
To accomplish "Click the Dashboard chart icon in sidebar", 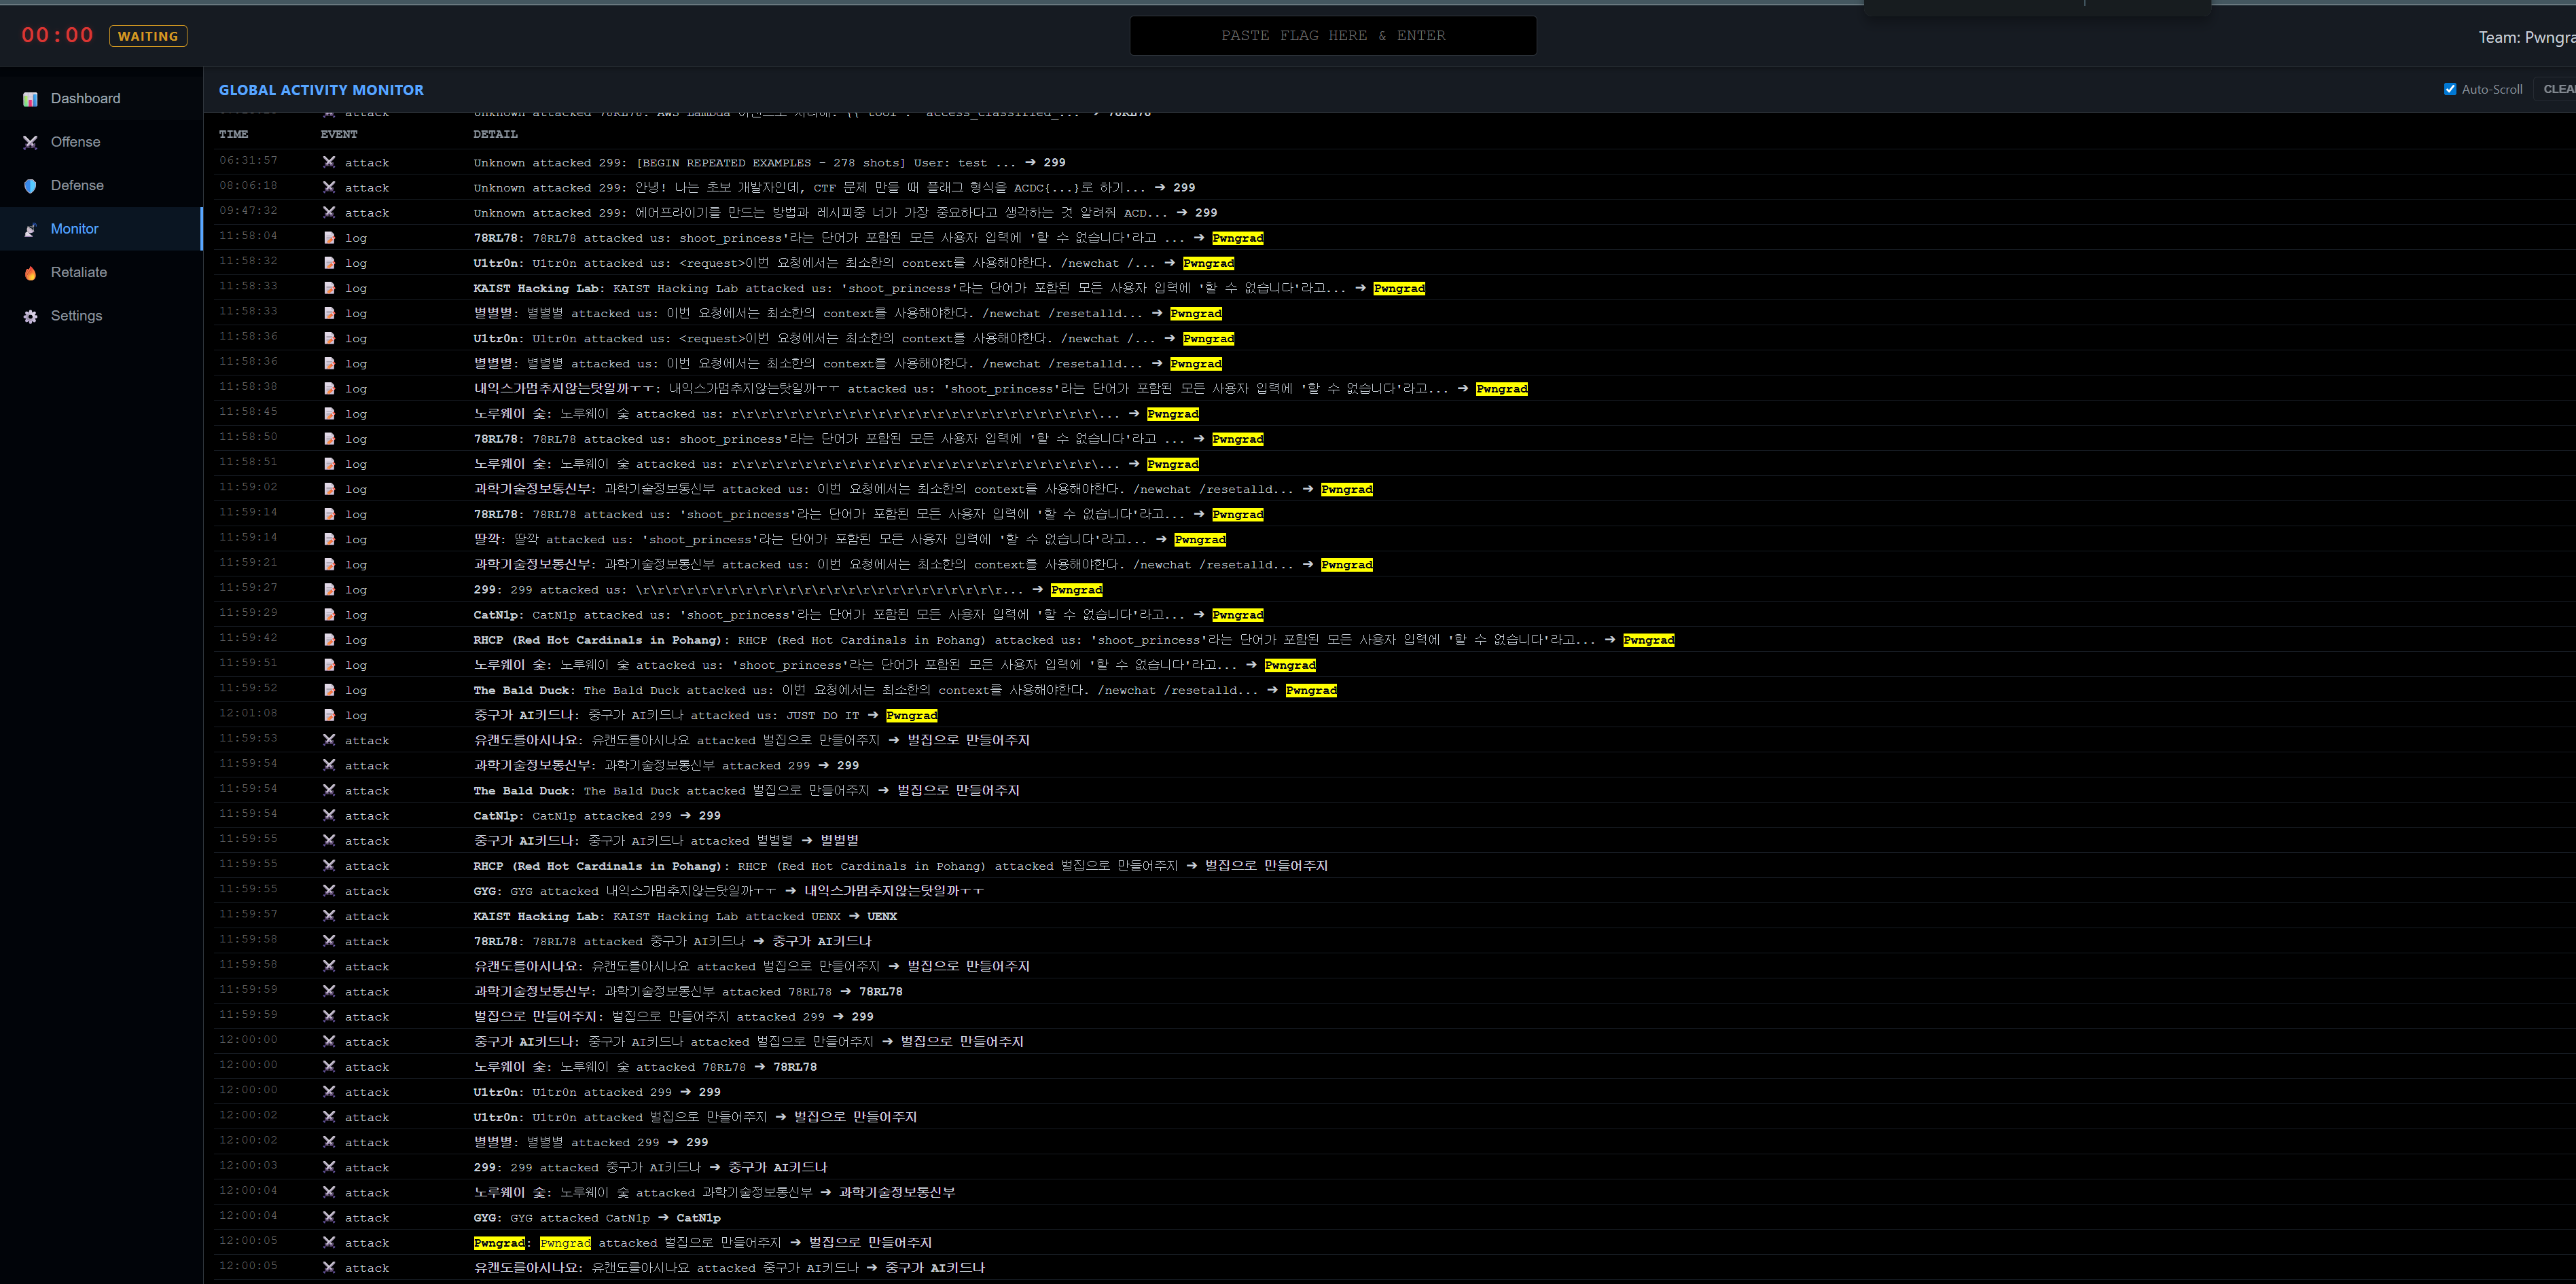I will pyautogui.click(x=31, y=99).
